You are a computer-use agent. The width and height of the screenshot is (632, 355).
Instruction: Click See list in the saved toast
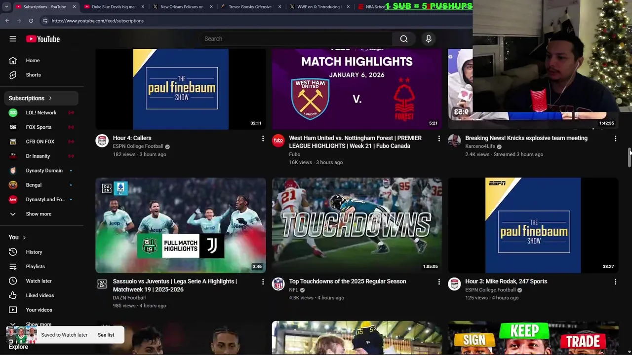point(106,335)
